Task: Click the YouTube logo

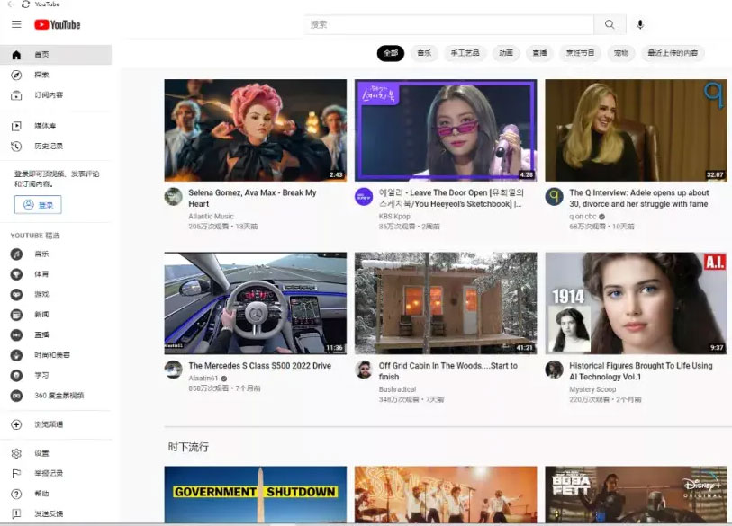Action: [x=57, y=24]
